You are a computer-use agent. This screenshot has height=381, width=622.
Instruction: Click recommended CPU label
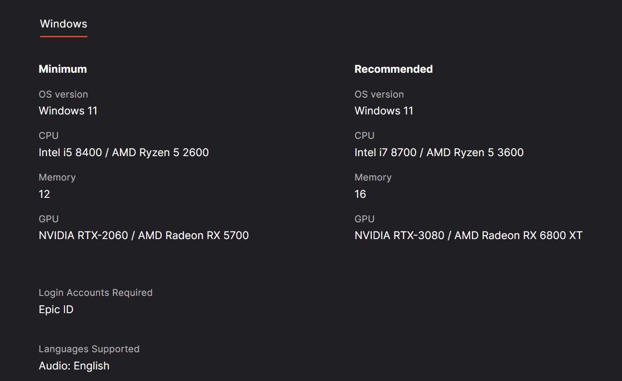click(364, 136)
